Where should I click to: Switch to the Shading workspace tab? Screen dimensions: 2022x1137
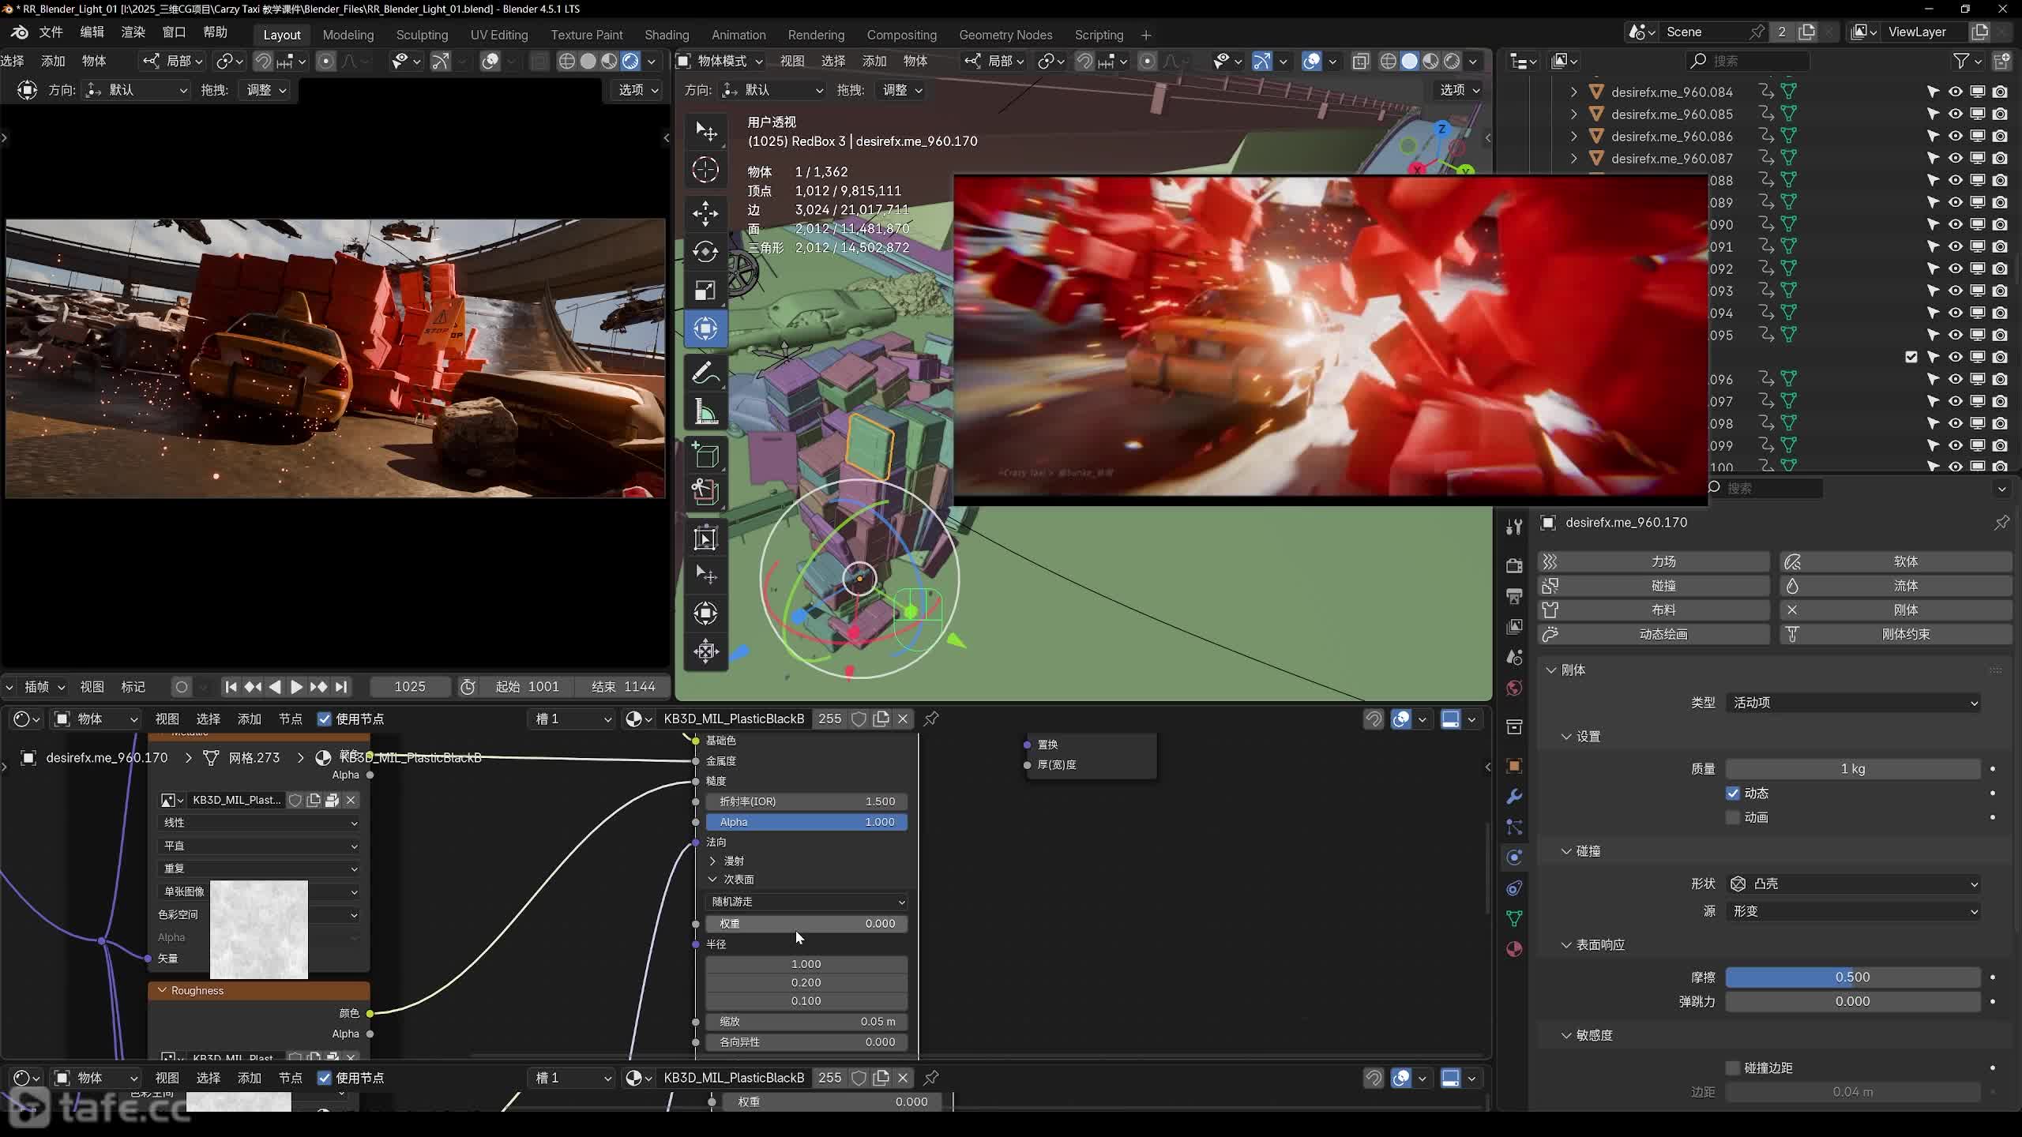(666, 35)
